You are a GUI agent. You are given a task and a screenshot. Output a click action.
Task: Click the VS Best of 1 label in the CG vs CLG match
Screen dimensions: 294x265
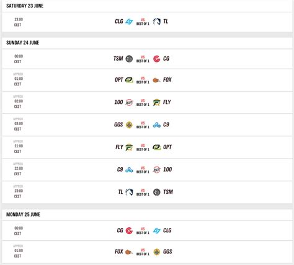click(x=143, y=231)
